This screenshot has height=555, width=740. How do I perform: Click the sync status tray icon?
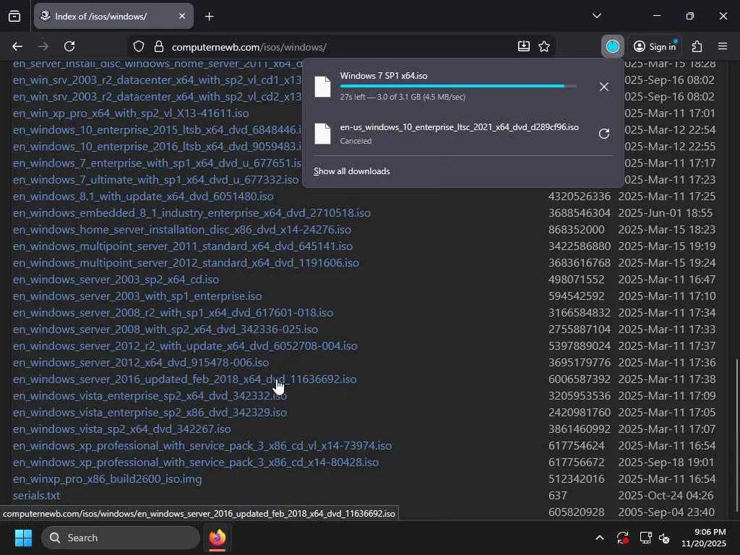point(622,538)
